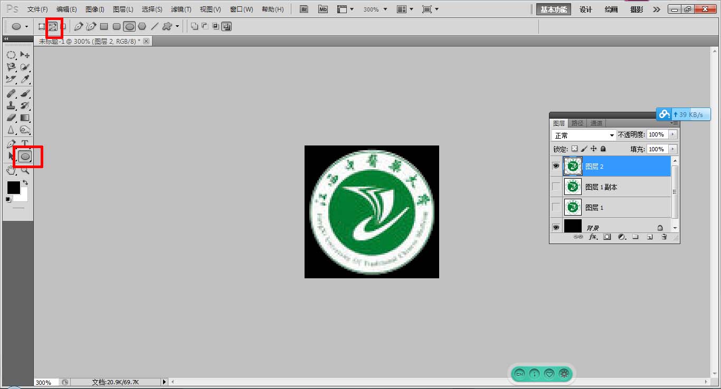This screenshot has width=721, height=389.
Task: Select 基本功能 workspace button
Action: [x=554, y=9]
